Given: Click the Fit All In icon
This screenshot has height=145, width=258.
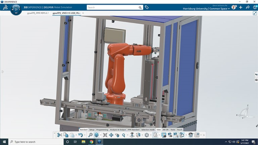Looking at the screenshot, I should (105, 135).
